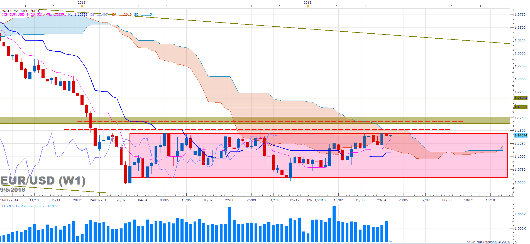Select the ICH(EUR/USD, 9, 26, 52) indicator label

(23, 14)
